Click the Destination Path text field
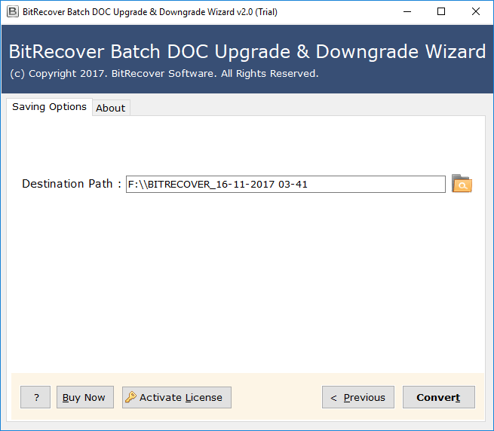This screenshot has height=431, width=494. (285, 184)
